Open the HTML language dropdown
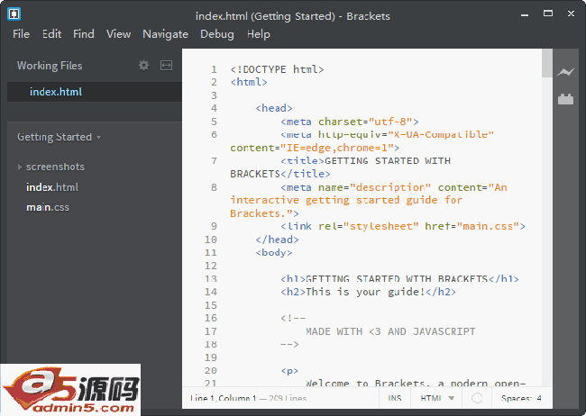This screenshot has height=416, width=586. [x=438, y=397]
